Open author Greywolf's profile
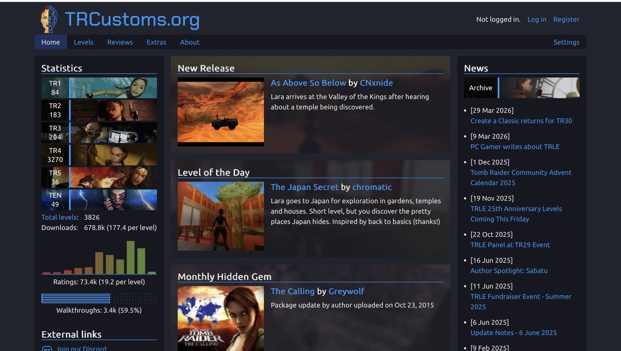Image resolution: width=621 pixels, height=351 pixels. coord(347,292)
